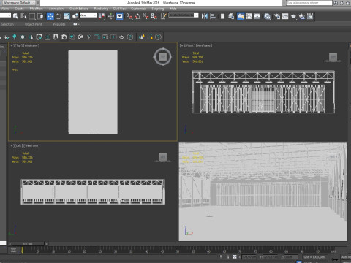Screen dimensions: 351x263
Task: Toggle Keyboard Shortcut Override button
Action: tap(119, 16)
